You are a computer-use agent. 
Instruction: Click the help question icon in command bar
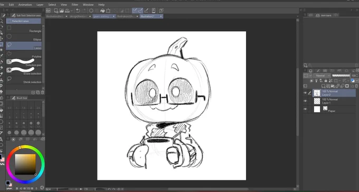click(x=161, y=11)
